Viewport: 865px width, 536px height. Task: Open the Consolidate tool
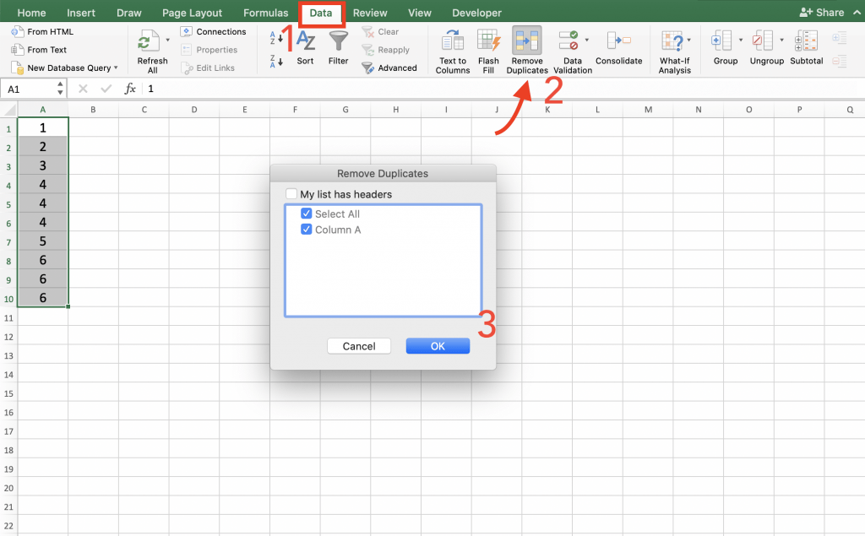coord(619,49)
